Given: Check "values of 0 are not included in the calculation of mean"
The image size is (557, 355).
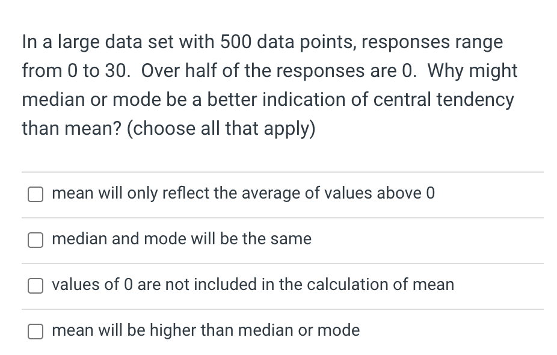Looking at the screenshot, I should [x=35, y=286].
